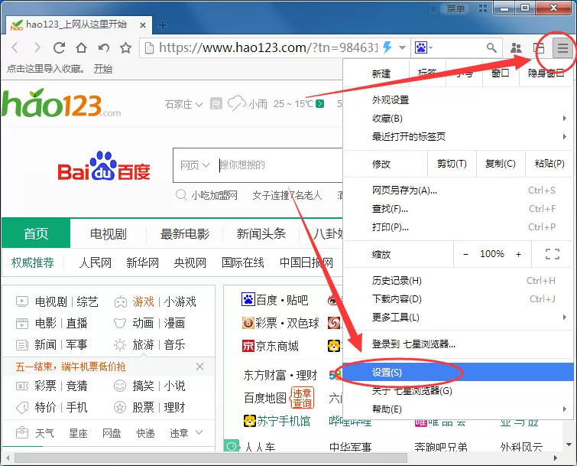Select the 首页 navigation tab
Viewport: 577px width, 466px height.
[x=36, y=233]
